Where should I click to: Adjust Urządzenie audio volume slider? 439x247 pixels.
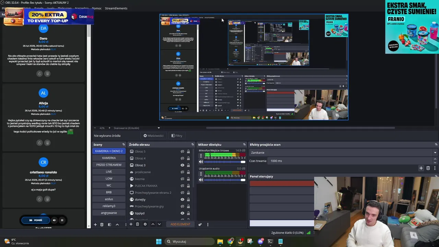coord(225,180)
